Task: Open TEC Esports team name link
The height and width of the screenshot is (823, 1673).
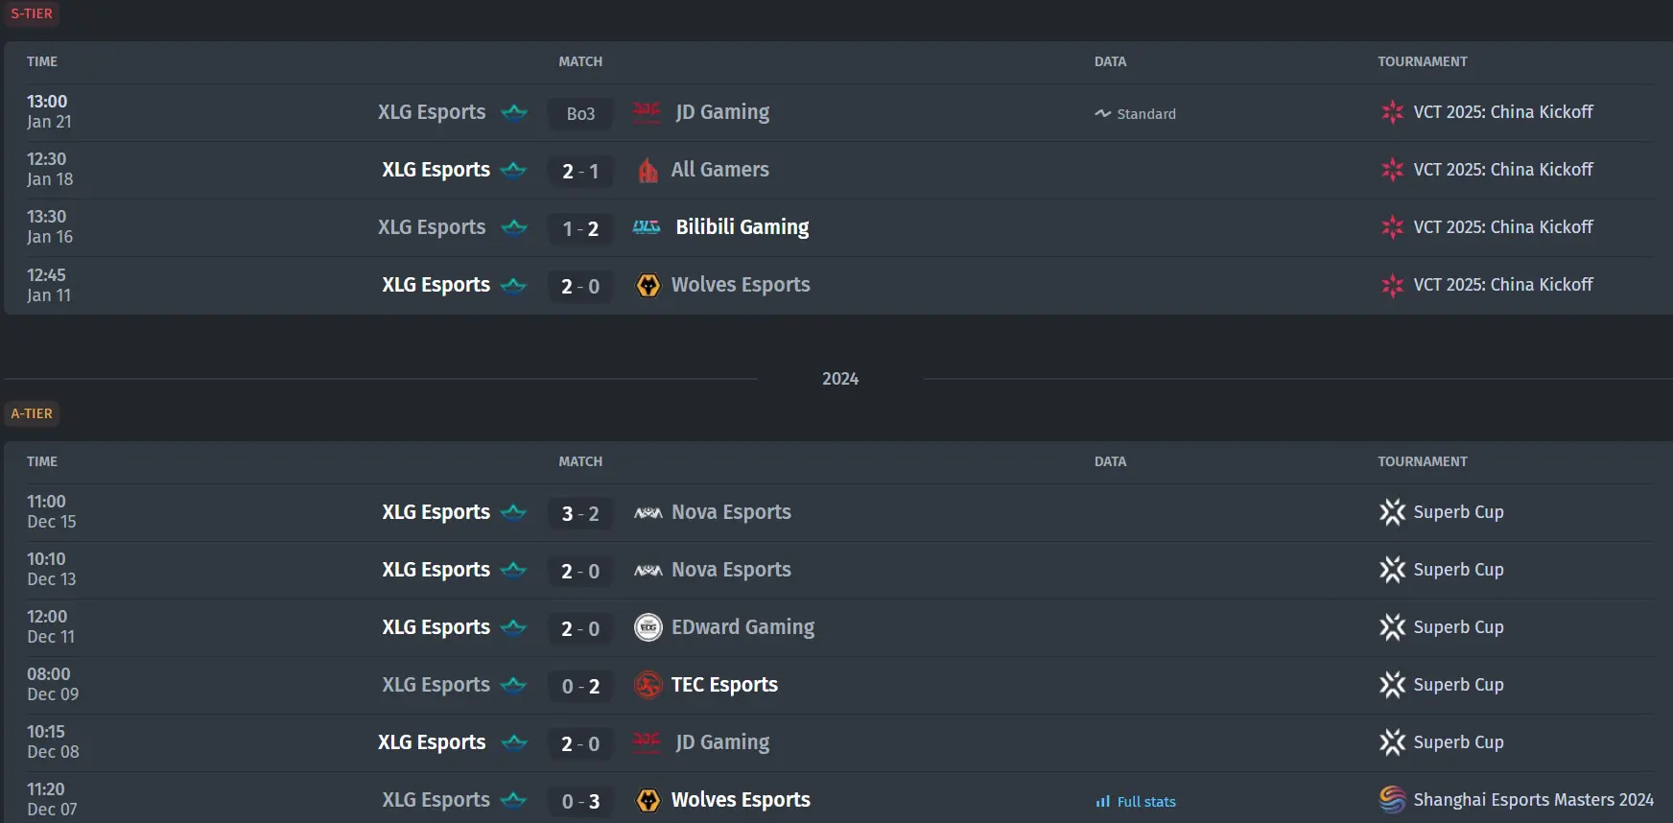Action: coord(724,685)
